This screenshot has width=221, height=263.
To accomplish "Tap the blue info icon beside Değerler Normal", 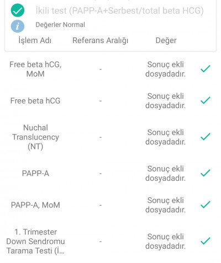I will [18, 26].
